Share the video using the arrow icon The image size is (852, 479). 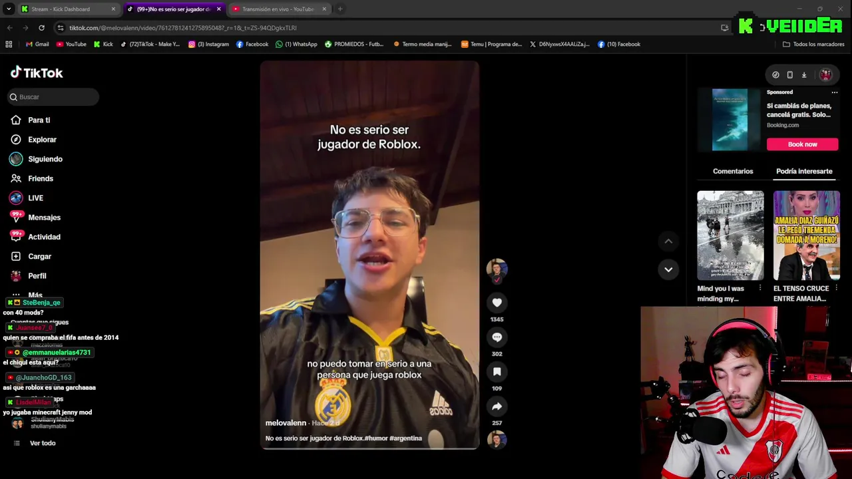(497, 406)
